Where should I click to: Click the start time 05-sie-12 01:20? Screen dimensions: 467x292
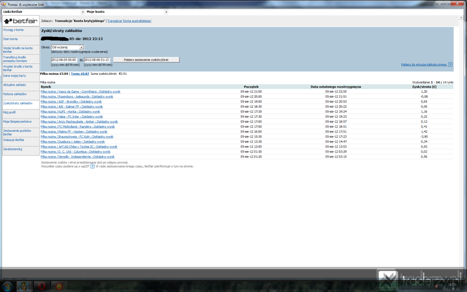point(251,157)
